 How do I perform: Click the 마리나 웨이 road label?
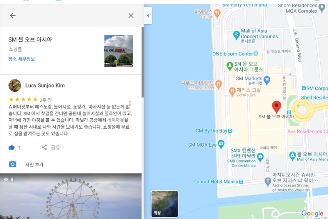pyautogui.click(x=268, y=148)
